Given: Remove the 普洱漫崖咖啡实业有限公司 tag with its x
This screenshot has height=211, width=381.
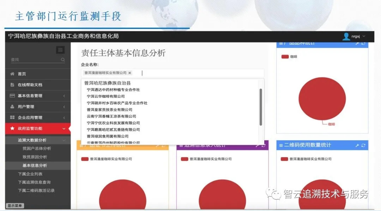Looking at the screenshot, I should pos(130,73).
